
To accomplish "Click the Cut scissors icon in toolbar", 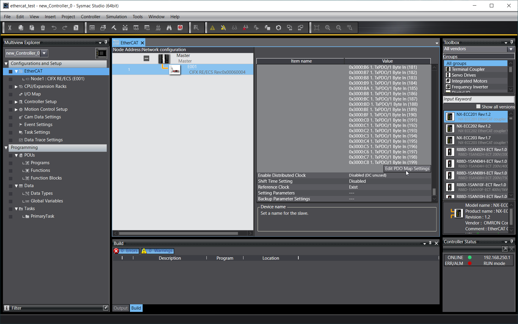I will point(10,28).
